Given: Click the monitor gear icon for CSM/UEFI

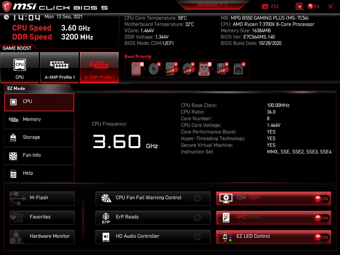Looking at the screenshot, I should (x=226, y=198).
